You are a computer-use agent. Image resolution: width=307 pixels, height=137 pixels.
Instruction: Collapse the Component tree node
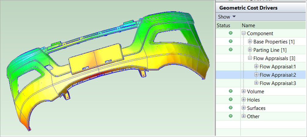click(244, 33)
